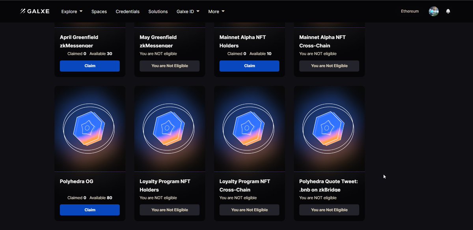
Task: Claim the April Greenfield zkMessenger NFT
Action: 89,66
